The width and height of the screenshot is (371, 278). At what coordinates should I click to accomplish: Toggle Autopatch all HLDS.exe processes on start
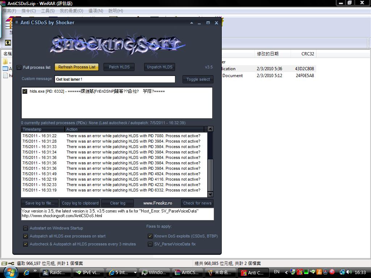[25, 236]
